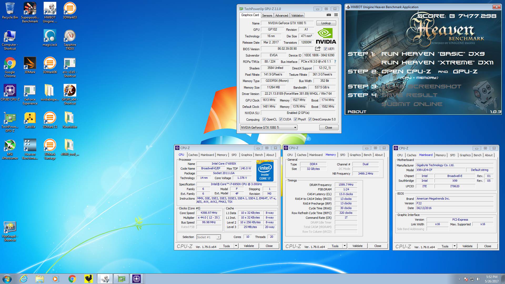Click Close button in GPU-Z window
Image resolution: width=505 pixels, height=284 pixels.
pos(329,128)
